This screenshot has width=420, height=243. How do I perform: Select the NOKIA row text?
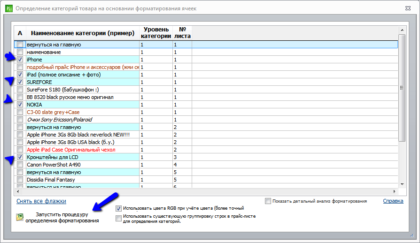point(34,105)
